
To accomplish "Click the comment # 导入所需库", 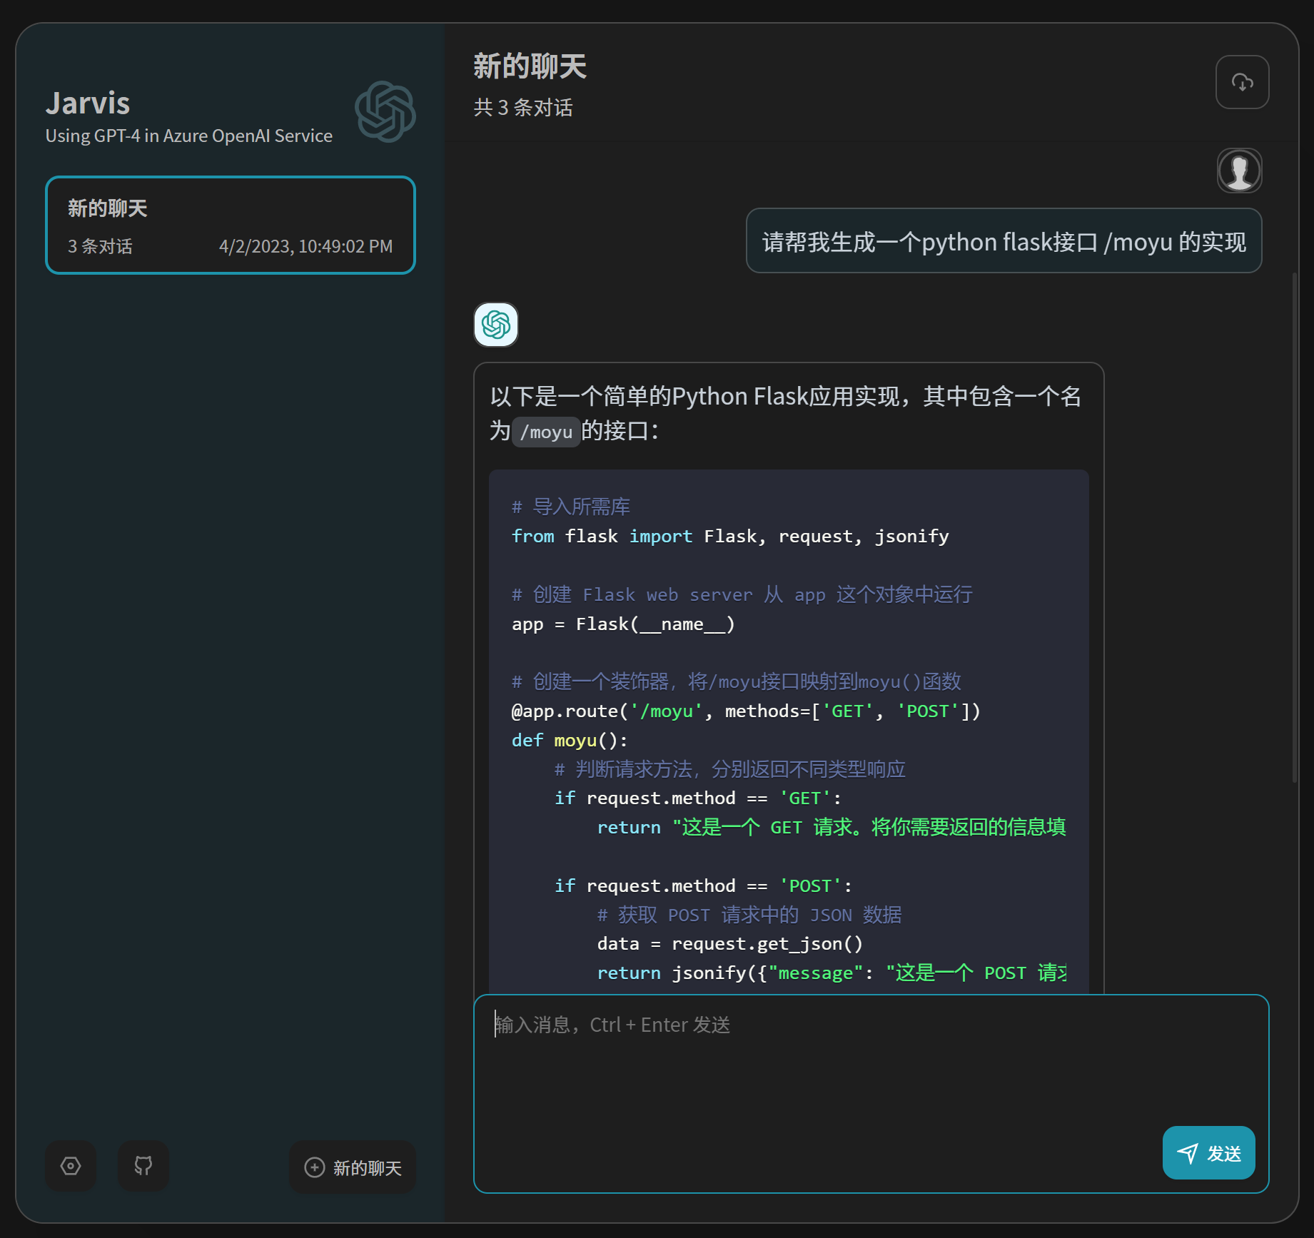I will [571, 507].
